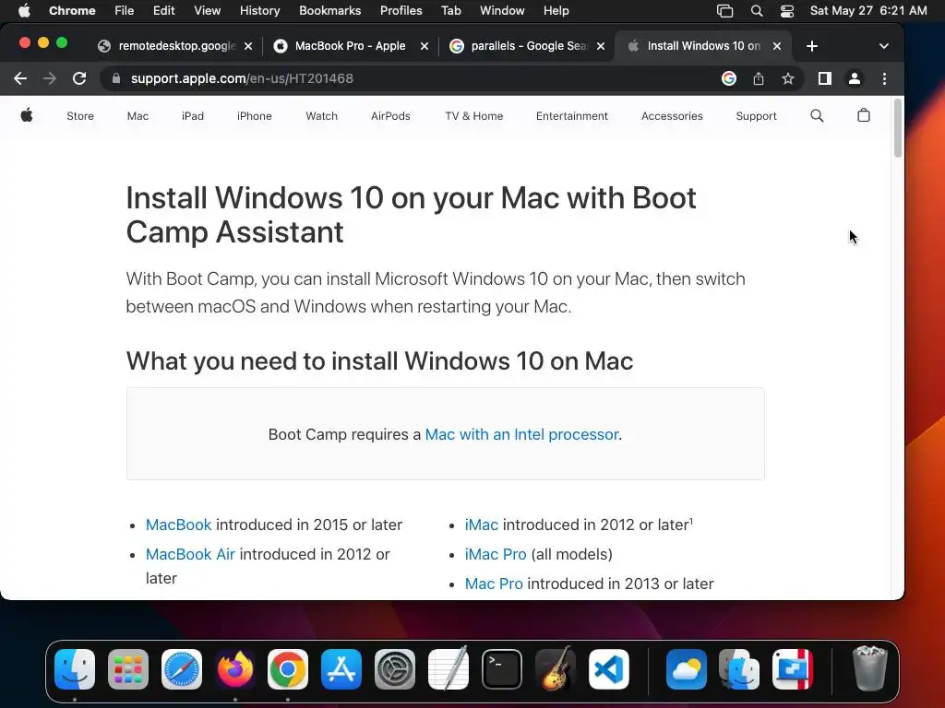Close the MacBook Pro - Apple tab

tap(425, 46)
